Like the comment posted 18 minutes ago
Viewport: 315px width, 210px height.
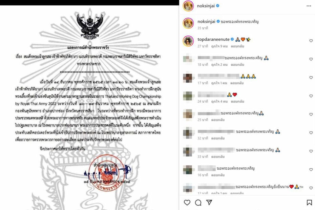(x=311, y=59)
